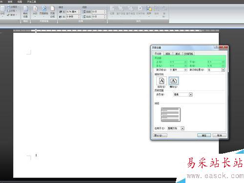
Task: Open Page Borders (页面边框) settings
Action: click(x=52, y=12)
